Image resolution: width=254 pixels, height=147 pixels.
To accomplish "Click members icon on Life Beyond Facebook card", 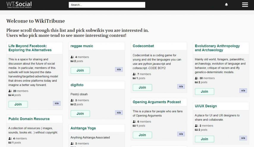I will tap(10, 91).
